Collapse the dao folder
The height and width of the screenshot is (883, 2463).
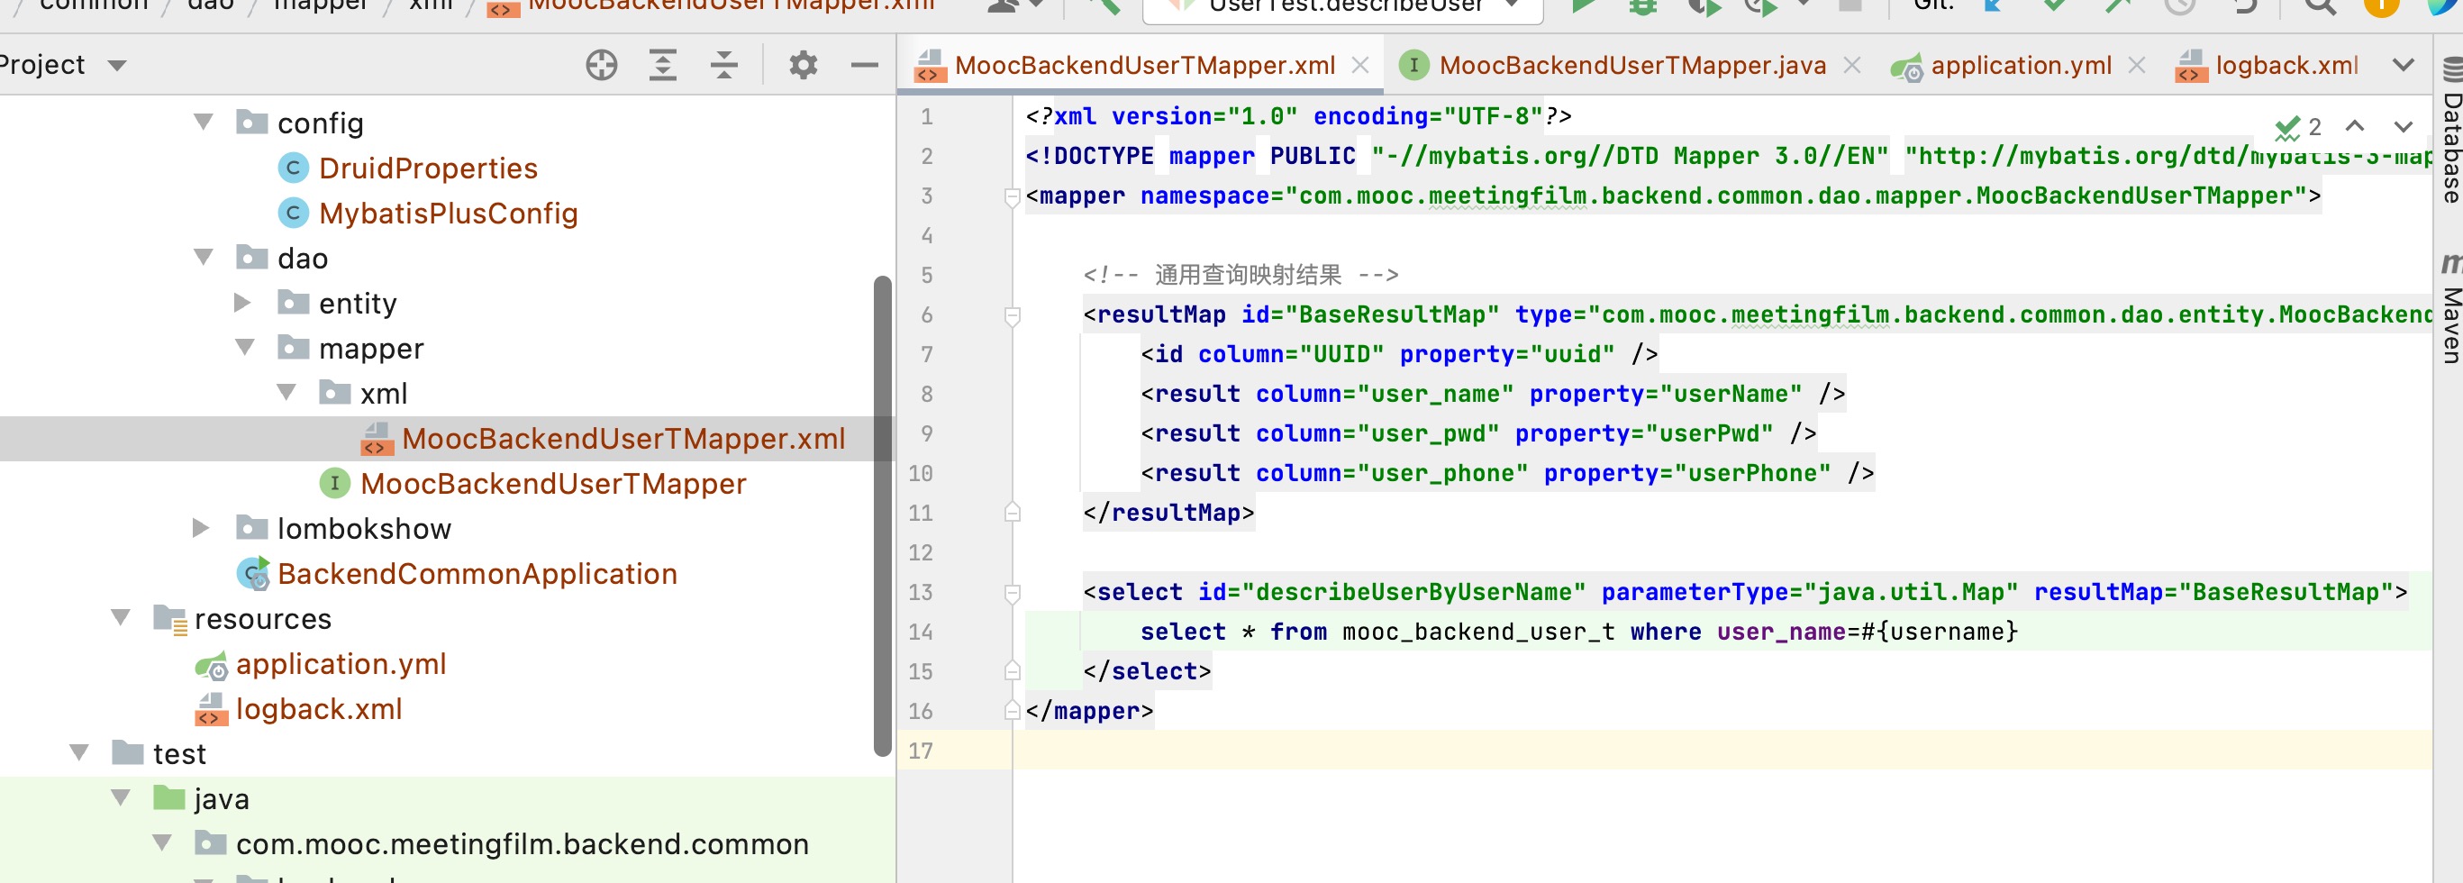(x=204, y=257)
